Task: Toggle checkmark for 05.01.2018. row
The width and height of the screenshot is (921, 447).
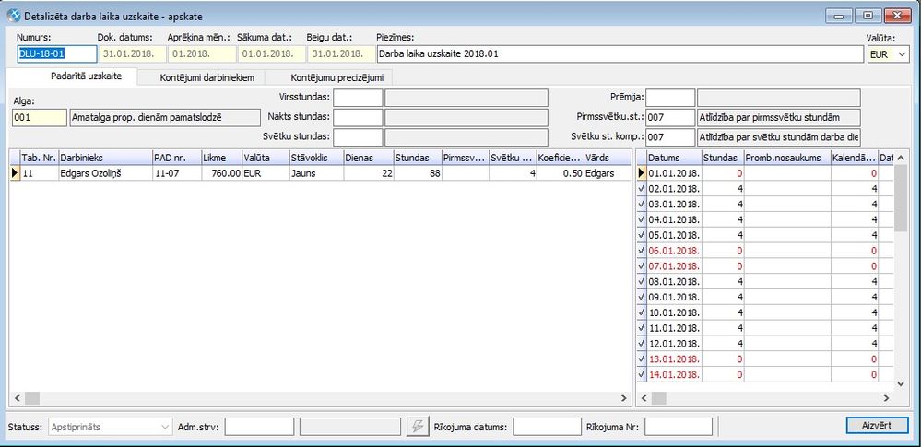Action: (x=642, y=235)
